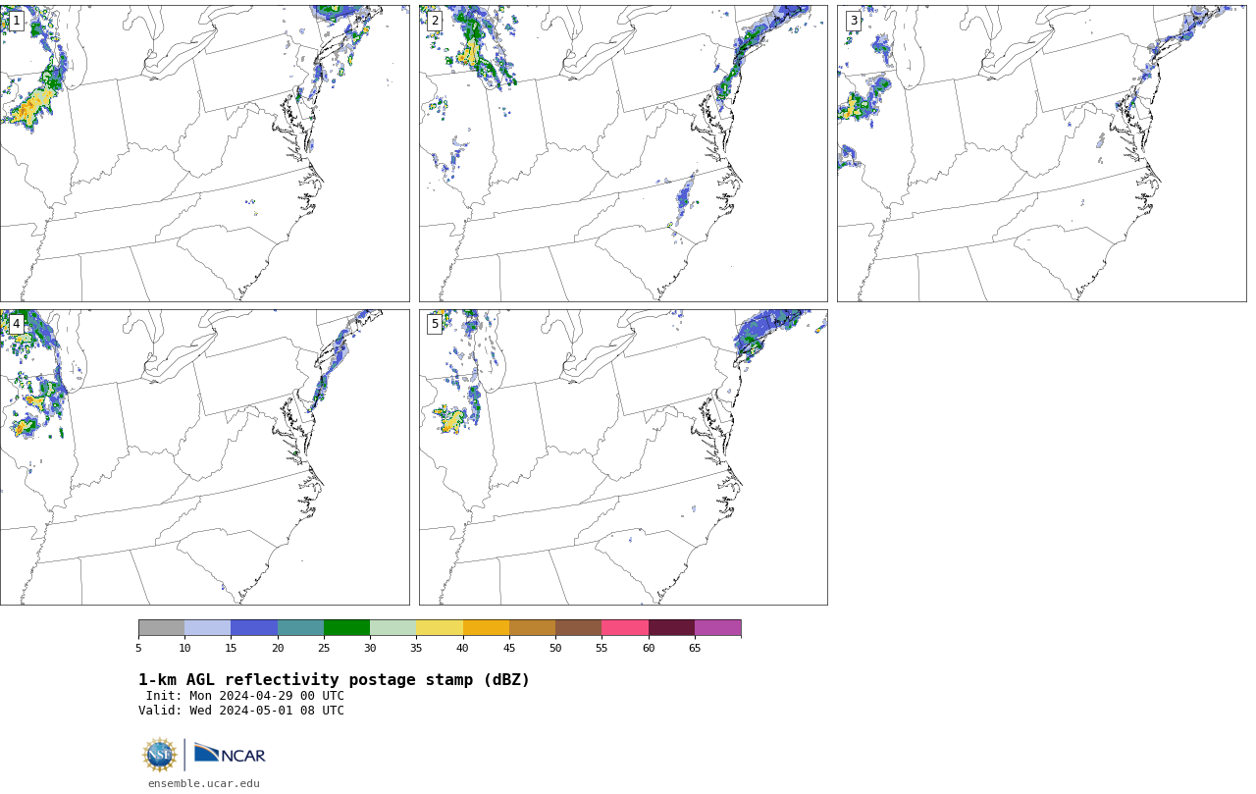Click the blue 15-20 dBZ swatch
Viewport: 1256px width, 794px height.
254,628
